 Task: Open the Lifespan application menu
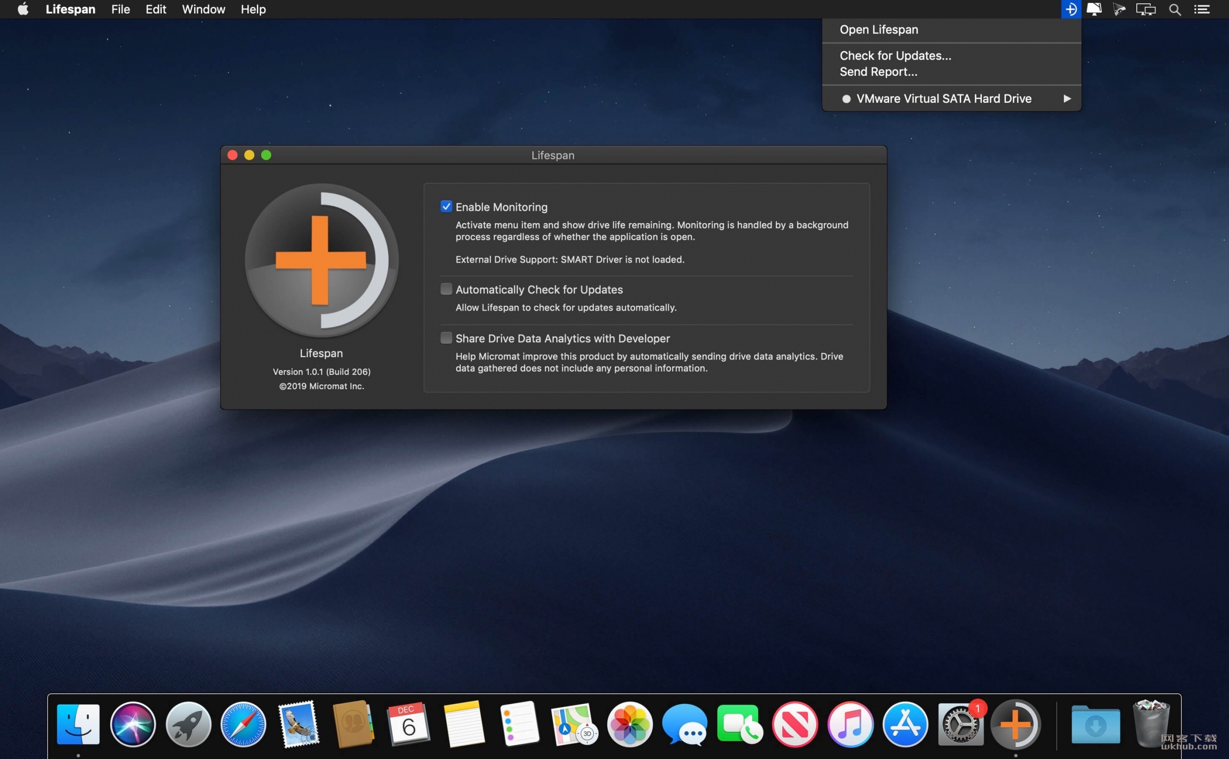(70, 9)
